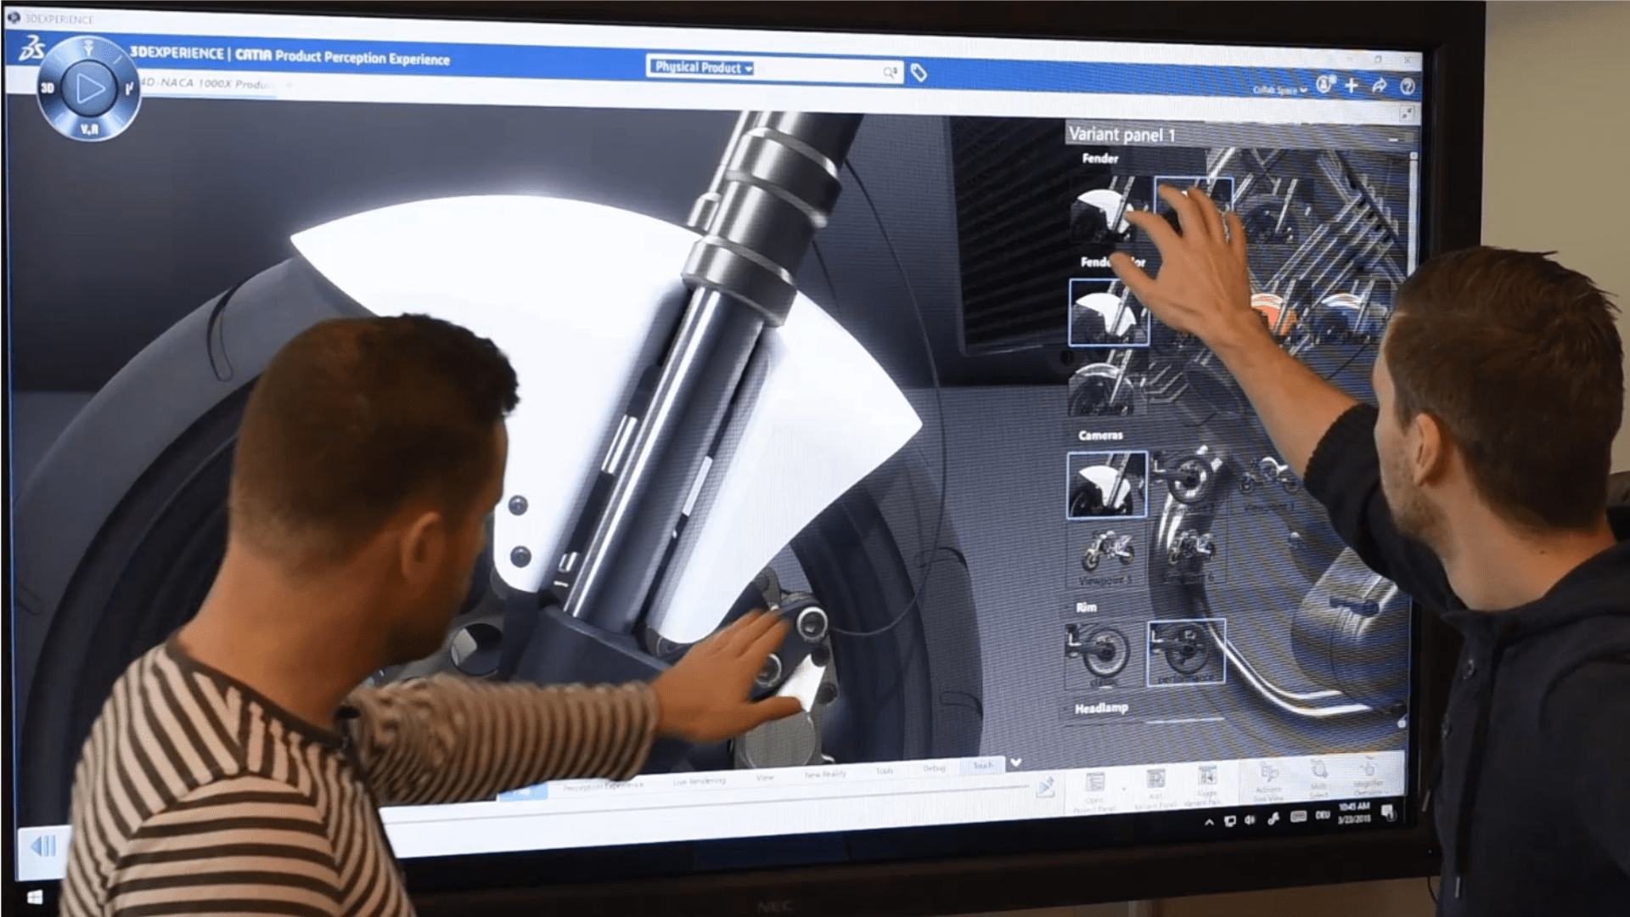Viewport: 1630px width, 917px height.
Task: Open the user profile icon in top bar
Action: pos(1325,84)
